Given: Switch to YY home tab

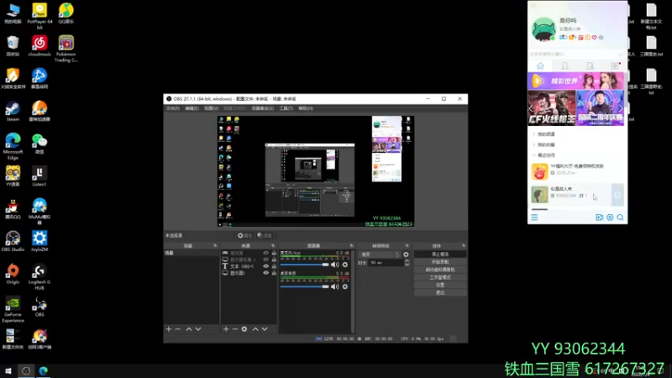Looking at the screenshot, I should (540, 66).
